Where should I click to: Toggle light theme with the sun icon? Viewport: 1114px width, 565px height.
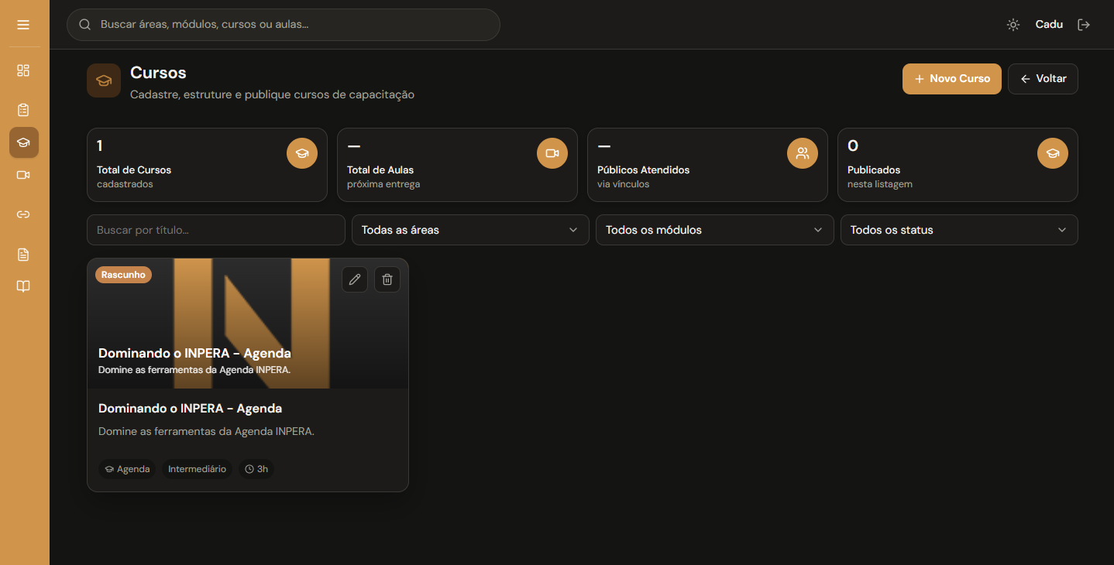coord(1013,25)
